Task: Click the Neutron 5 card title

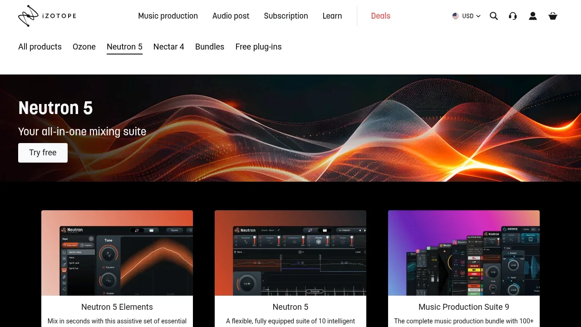Action: pos(290,307)
